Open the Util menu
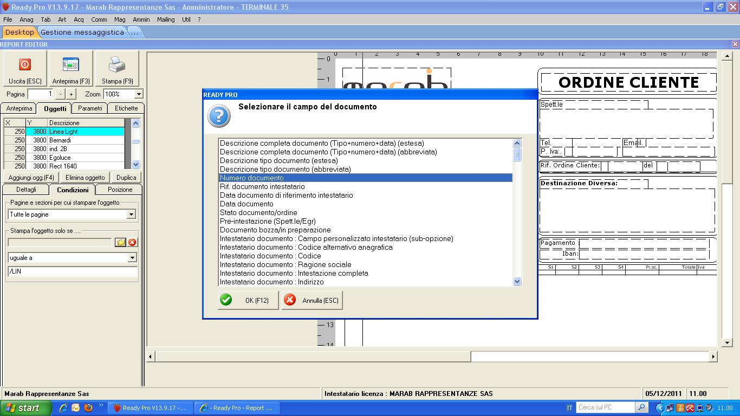The width and height of the screenshot is (740, 416). point(186,19)
